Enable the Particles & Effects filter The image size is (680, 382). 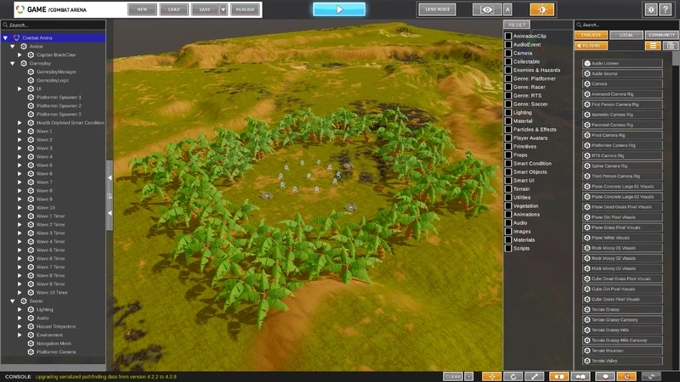point(508,130)
